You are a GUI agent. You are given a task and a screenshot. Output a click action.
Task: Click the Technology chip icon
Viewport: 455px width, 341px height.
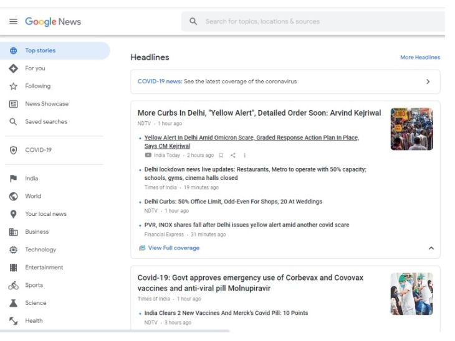13,250
